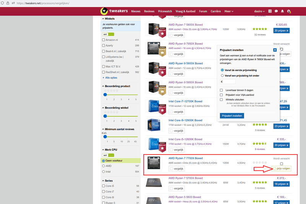The image size is (306, 204).
Task: Open the Tweakers logo home link
Action: (114, 11)
